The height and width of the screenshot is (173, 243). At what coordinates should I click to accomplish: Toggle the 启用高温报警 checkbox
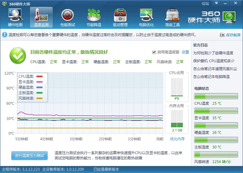pyautogui.click(x=154, y=52)
